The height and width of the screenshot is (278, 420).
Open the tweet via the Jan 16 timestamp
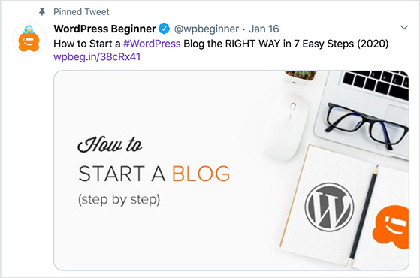tap(264, 29)
